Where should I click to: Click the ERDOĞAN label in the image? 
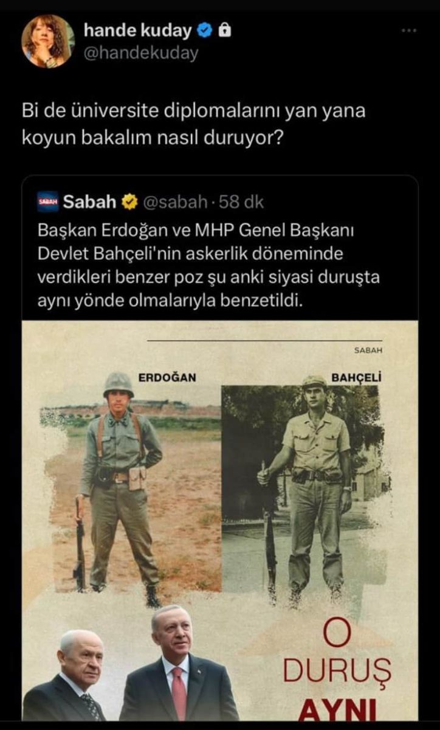pos(167,378)
